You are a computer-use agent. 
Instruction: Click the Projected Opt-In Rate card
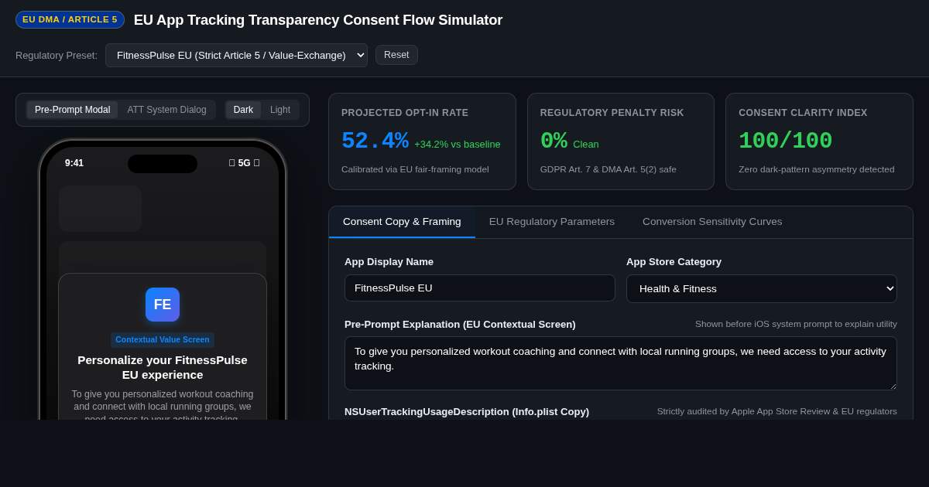pos(422,141)
